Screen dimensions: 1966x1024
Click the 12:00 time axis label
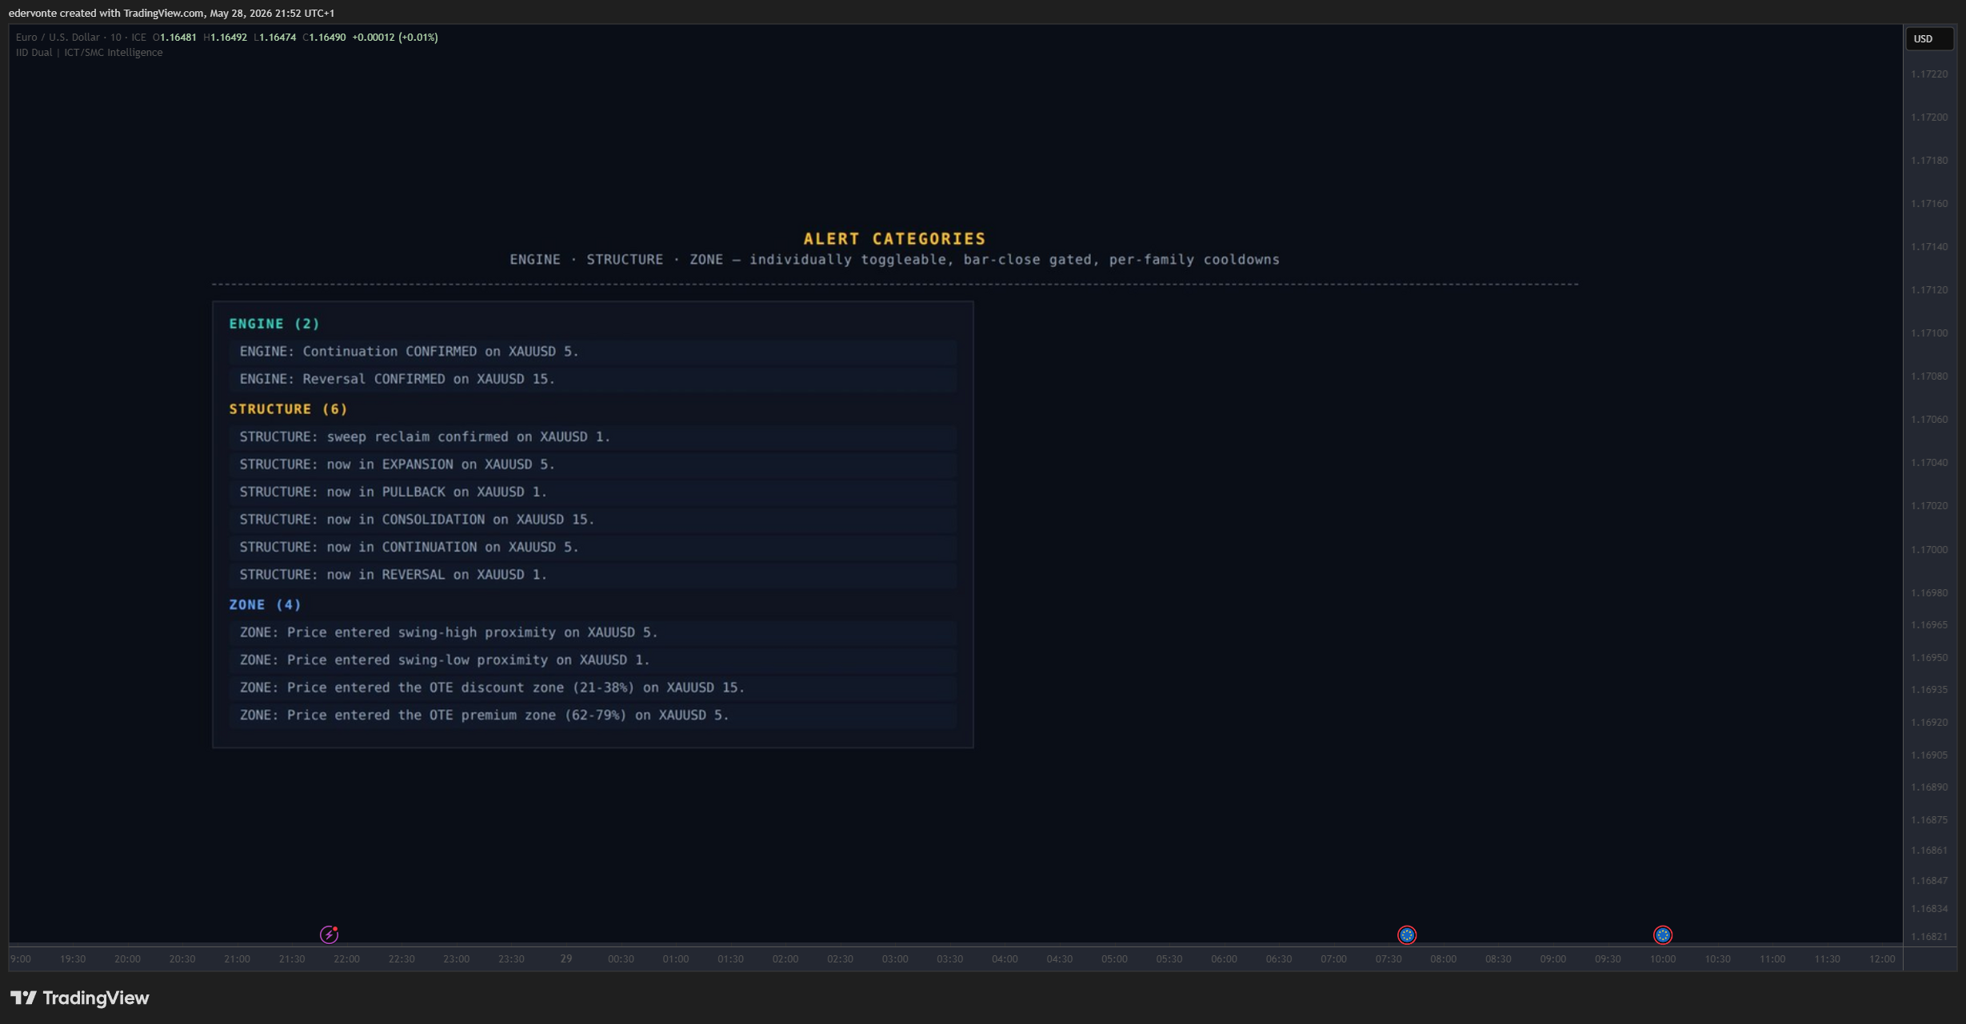point(1882,959)
